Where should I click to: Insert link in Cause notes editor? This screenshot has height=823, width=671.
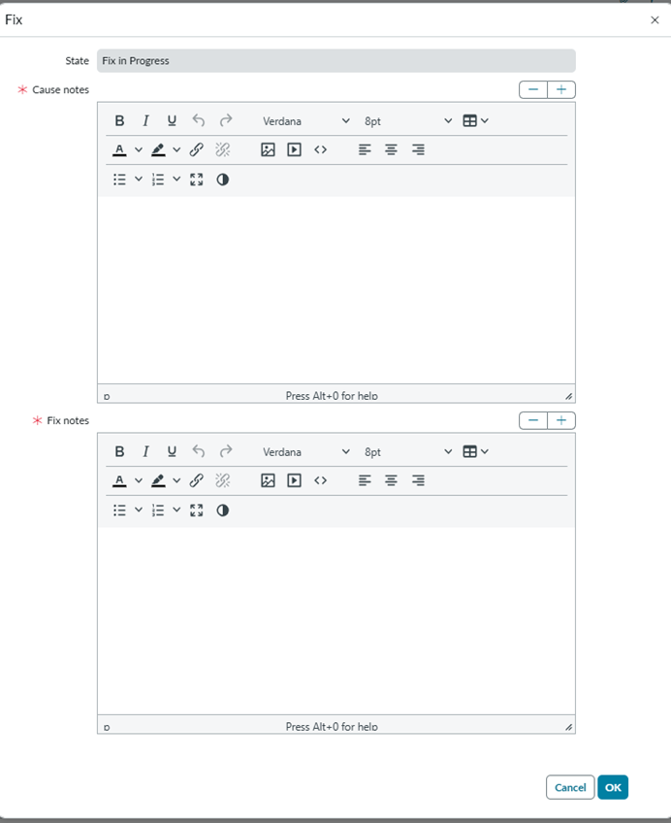[197, 150]
